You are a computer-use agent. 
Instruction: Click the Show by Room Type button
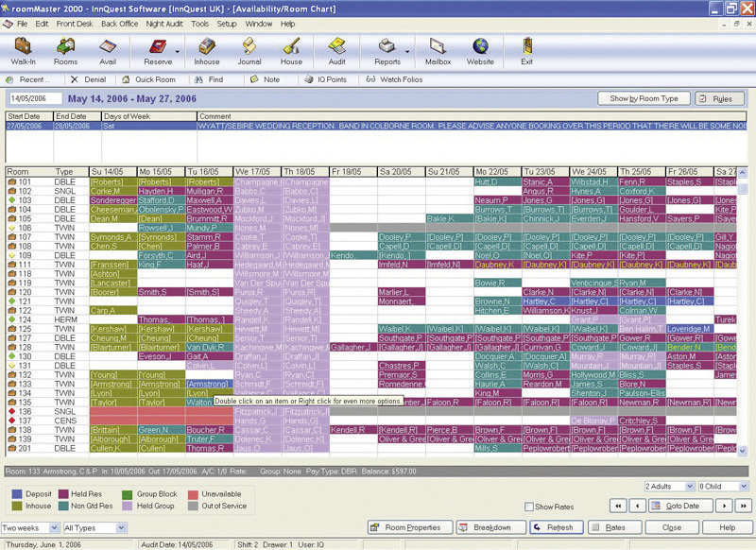[644, 98]
